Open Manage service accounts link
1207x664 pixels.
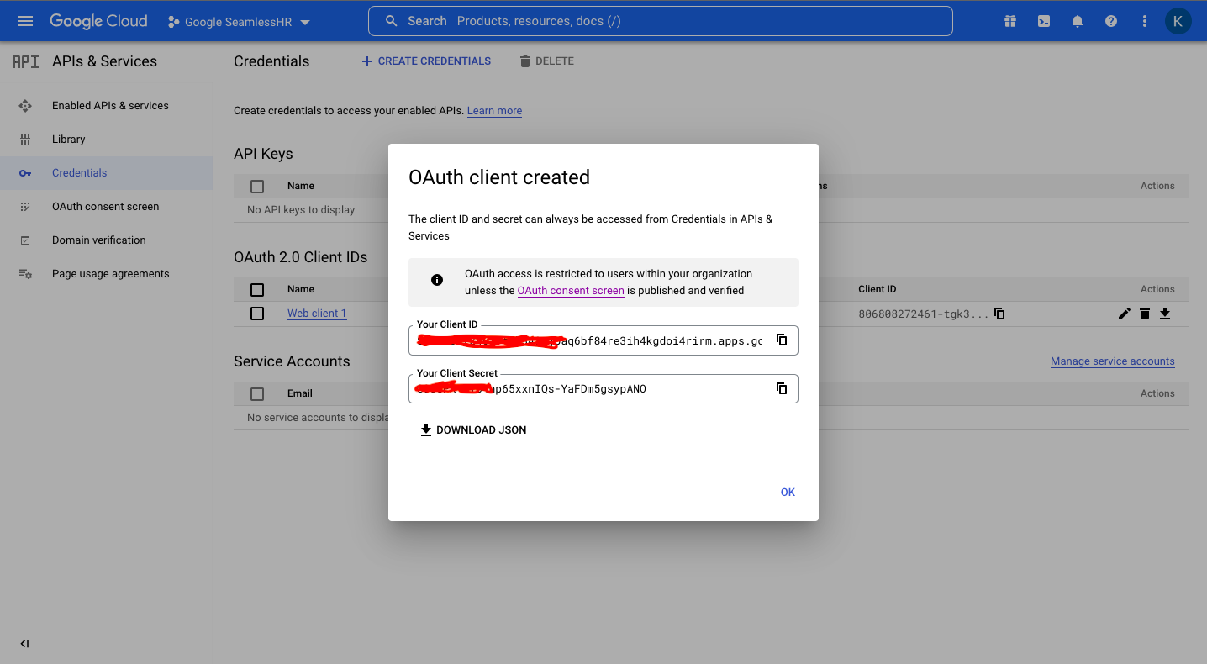click(1113, 361)
